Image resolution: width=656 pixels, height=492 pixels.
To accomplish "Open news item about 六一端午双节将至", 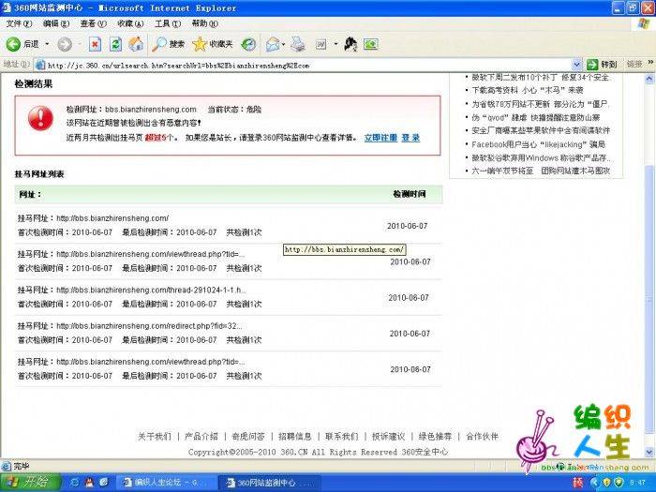I will click(x=541, y=171).
